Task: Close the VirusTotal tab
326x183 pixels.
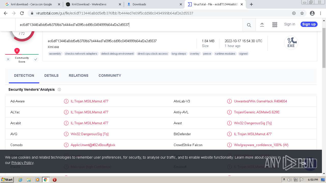Action: (242, 4)
